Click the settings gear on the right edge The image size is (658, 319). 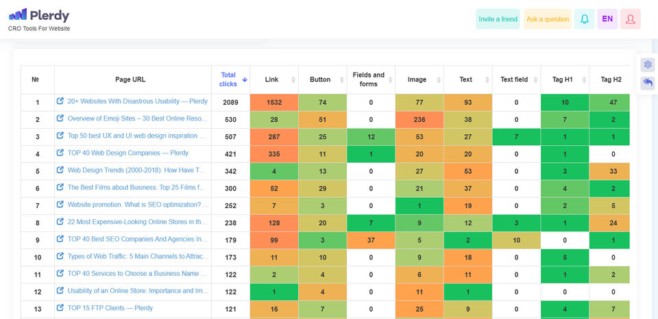click(648, 64)
